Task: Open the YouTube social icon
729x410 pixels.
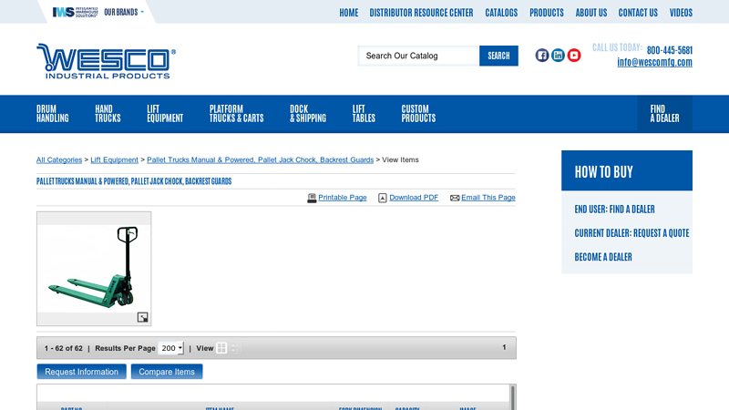Action: (x=574, y=56)
